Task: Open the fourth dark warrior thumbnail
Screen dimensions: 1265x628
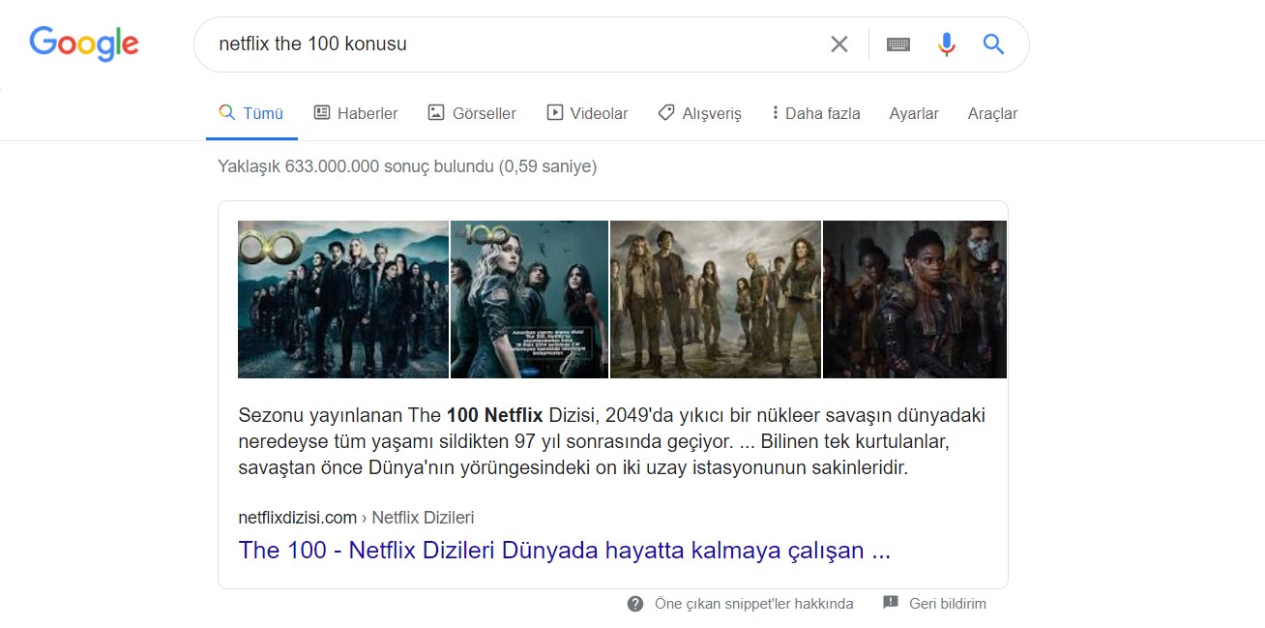Action: [x=915, y=299]
